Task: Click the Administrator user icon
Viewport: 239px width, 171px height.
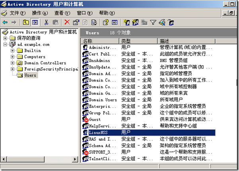Action: click(85, 47)
